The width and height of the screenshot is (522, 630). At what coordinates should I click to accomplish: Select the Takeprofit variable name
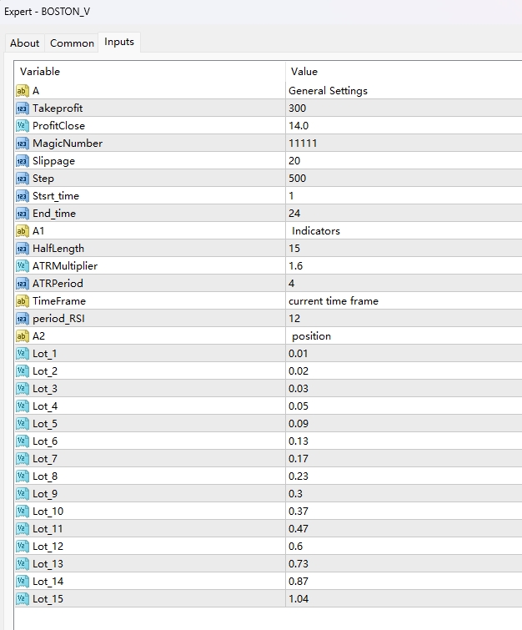tap(58, 108)
